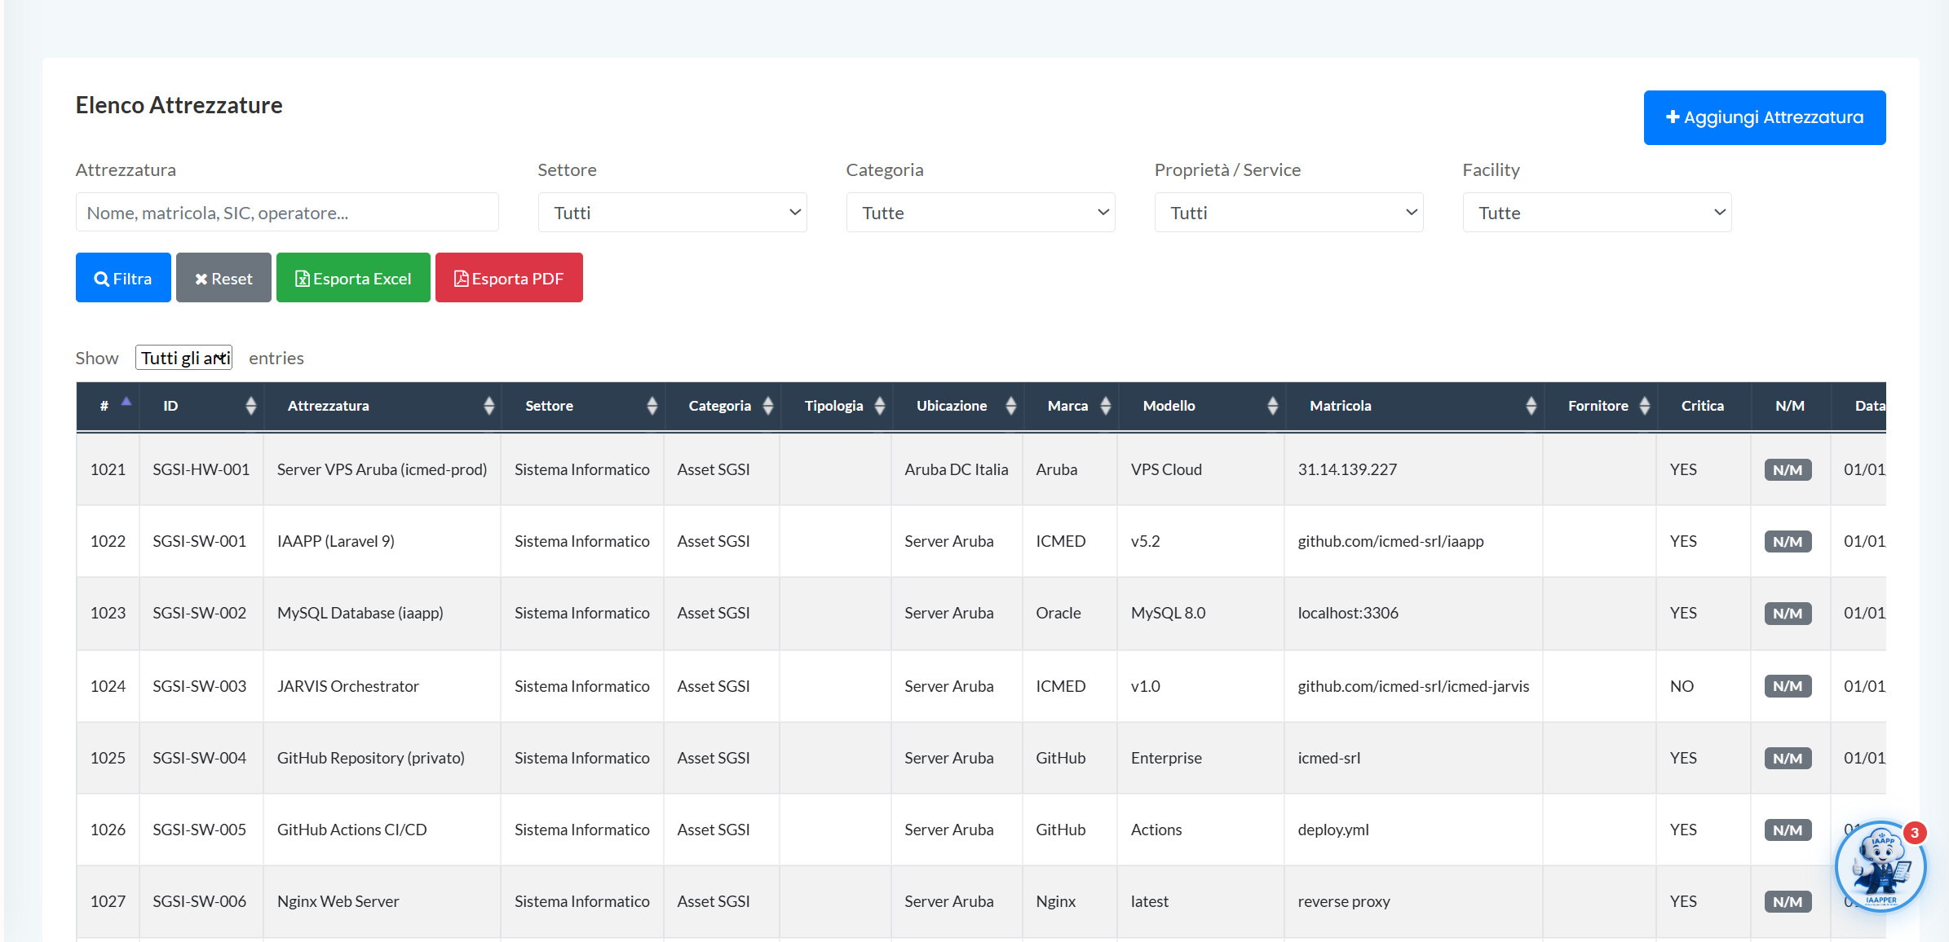Click the Esporta Excel button

353,278
